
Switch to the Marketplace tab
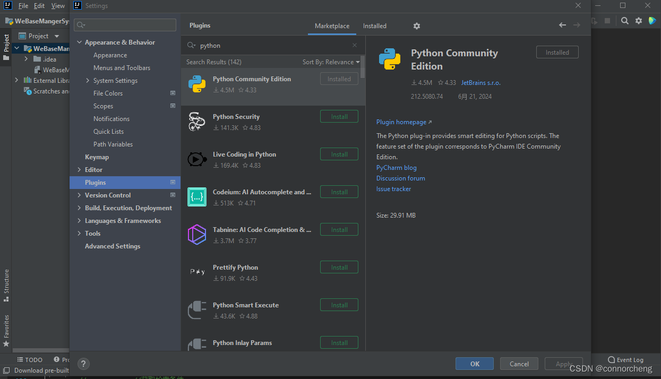pos(332,26)
